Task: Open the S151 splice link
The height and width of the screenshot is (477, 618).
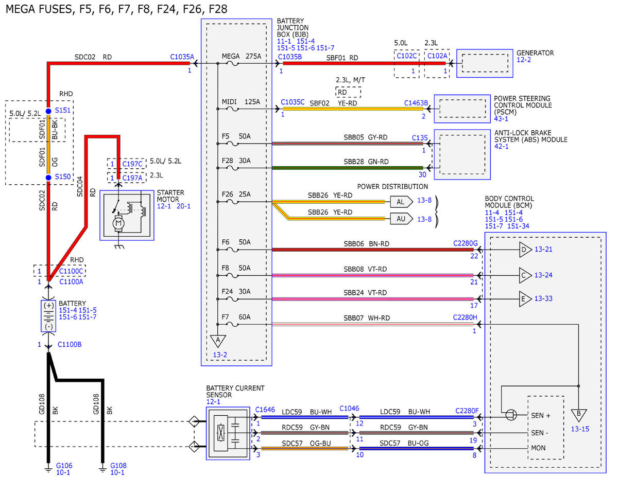Action: tap(62, 110)
